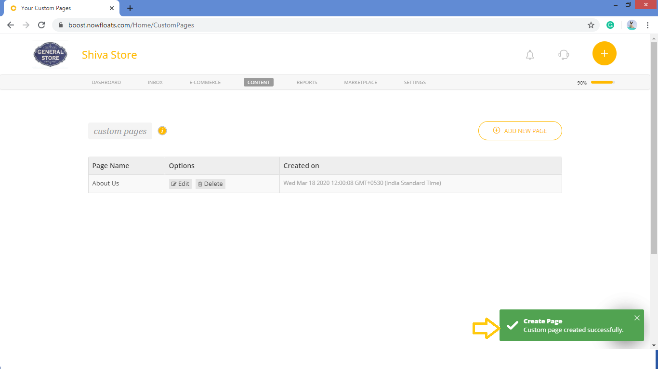Screen dimensions: 658x369
Task: Go to the SETTINGS menu item
Action: click(415, 82)
